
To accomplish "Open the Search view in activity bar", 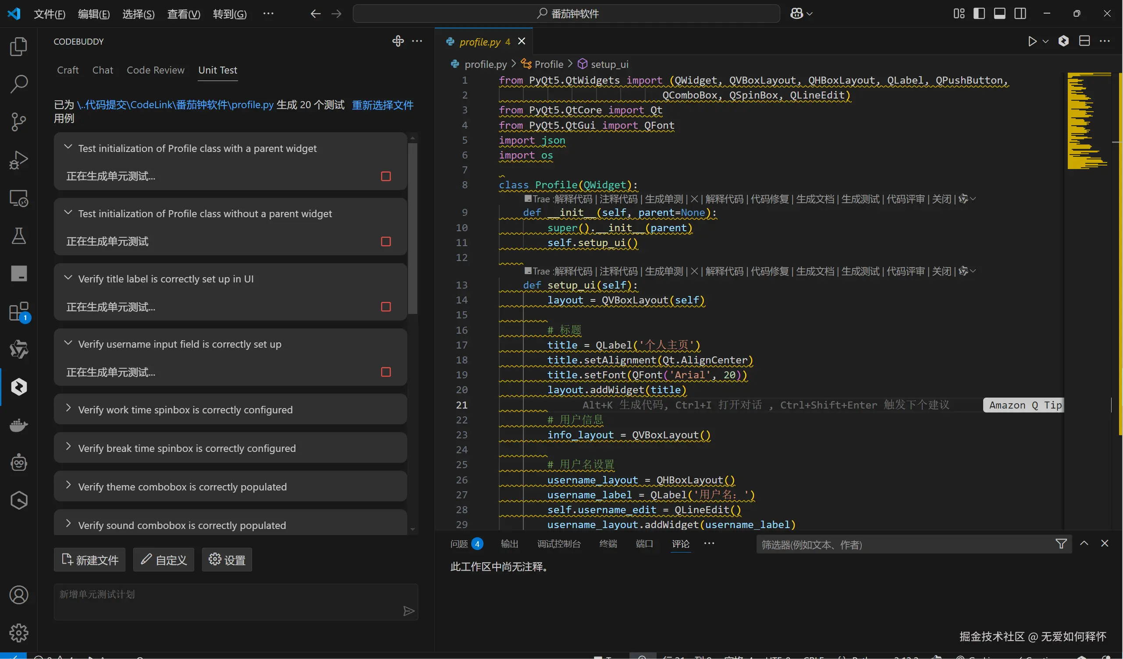I will coord(18,84).
